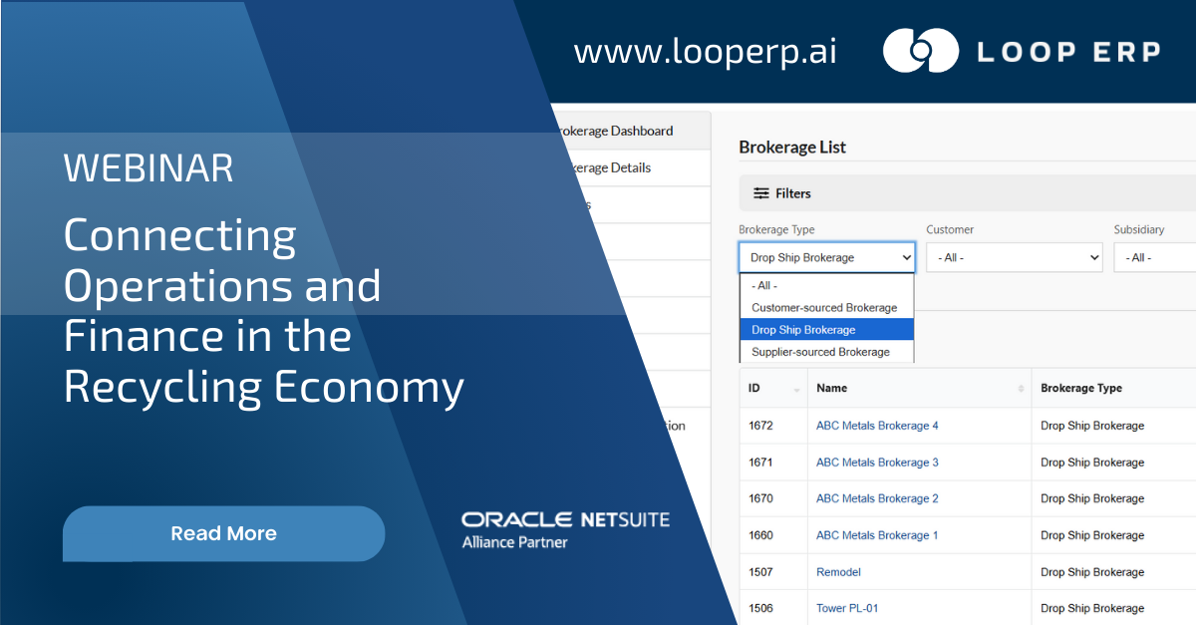Click ID cell 1670

point(761,498)
